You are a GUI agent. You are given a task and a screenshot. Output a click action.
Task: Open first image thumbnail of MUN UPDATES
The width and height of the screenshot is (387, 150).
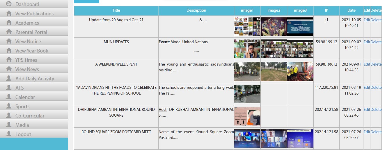[247, 49]
